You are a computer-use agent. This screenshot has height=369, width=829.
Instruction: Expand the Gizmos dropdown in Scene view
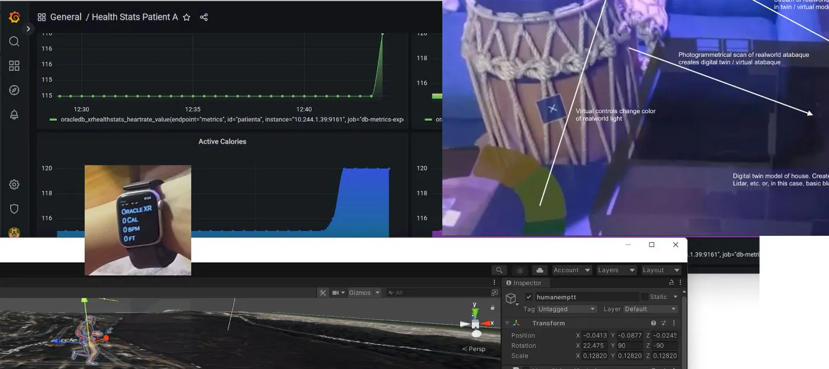coord(362,293)
